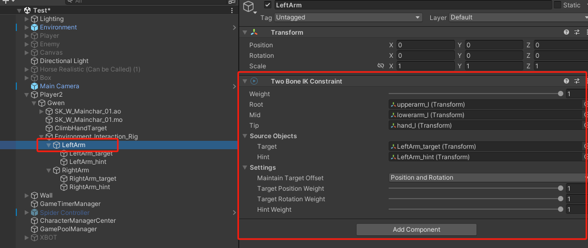Toggle the LeftArm active checkbox
The width and height of the screenshot is (588, 248).
tap(268, 5)
